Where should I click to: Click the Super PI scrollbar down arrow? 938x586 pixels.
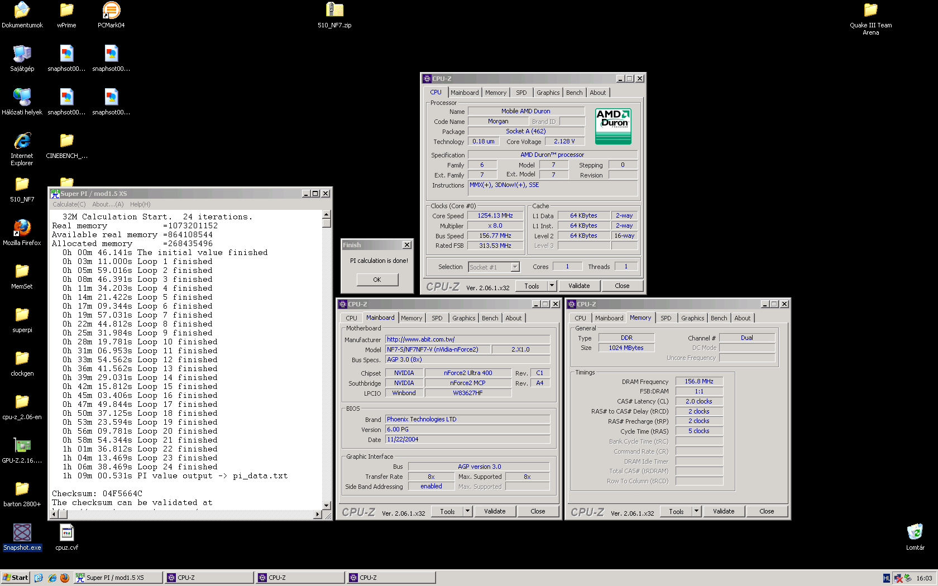tap(327, 506)
